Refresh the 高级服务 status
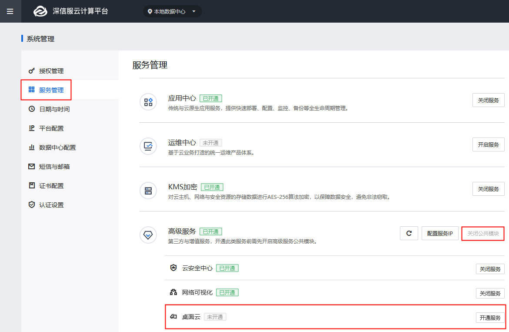Image resolution: width=509 pixels, height=332 pixels. 409,233
